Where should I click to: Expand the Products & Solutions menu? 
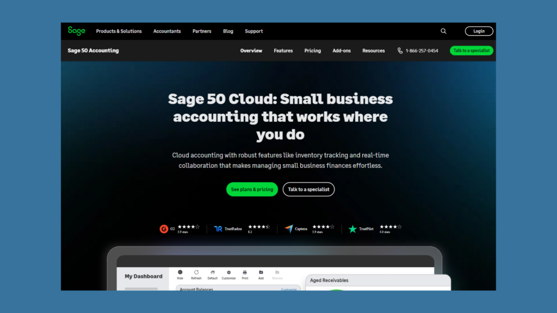pyautogui.click(x=119, y=32)
